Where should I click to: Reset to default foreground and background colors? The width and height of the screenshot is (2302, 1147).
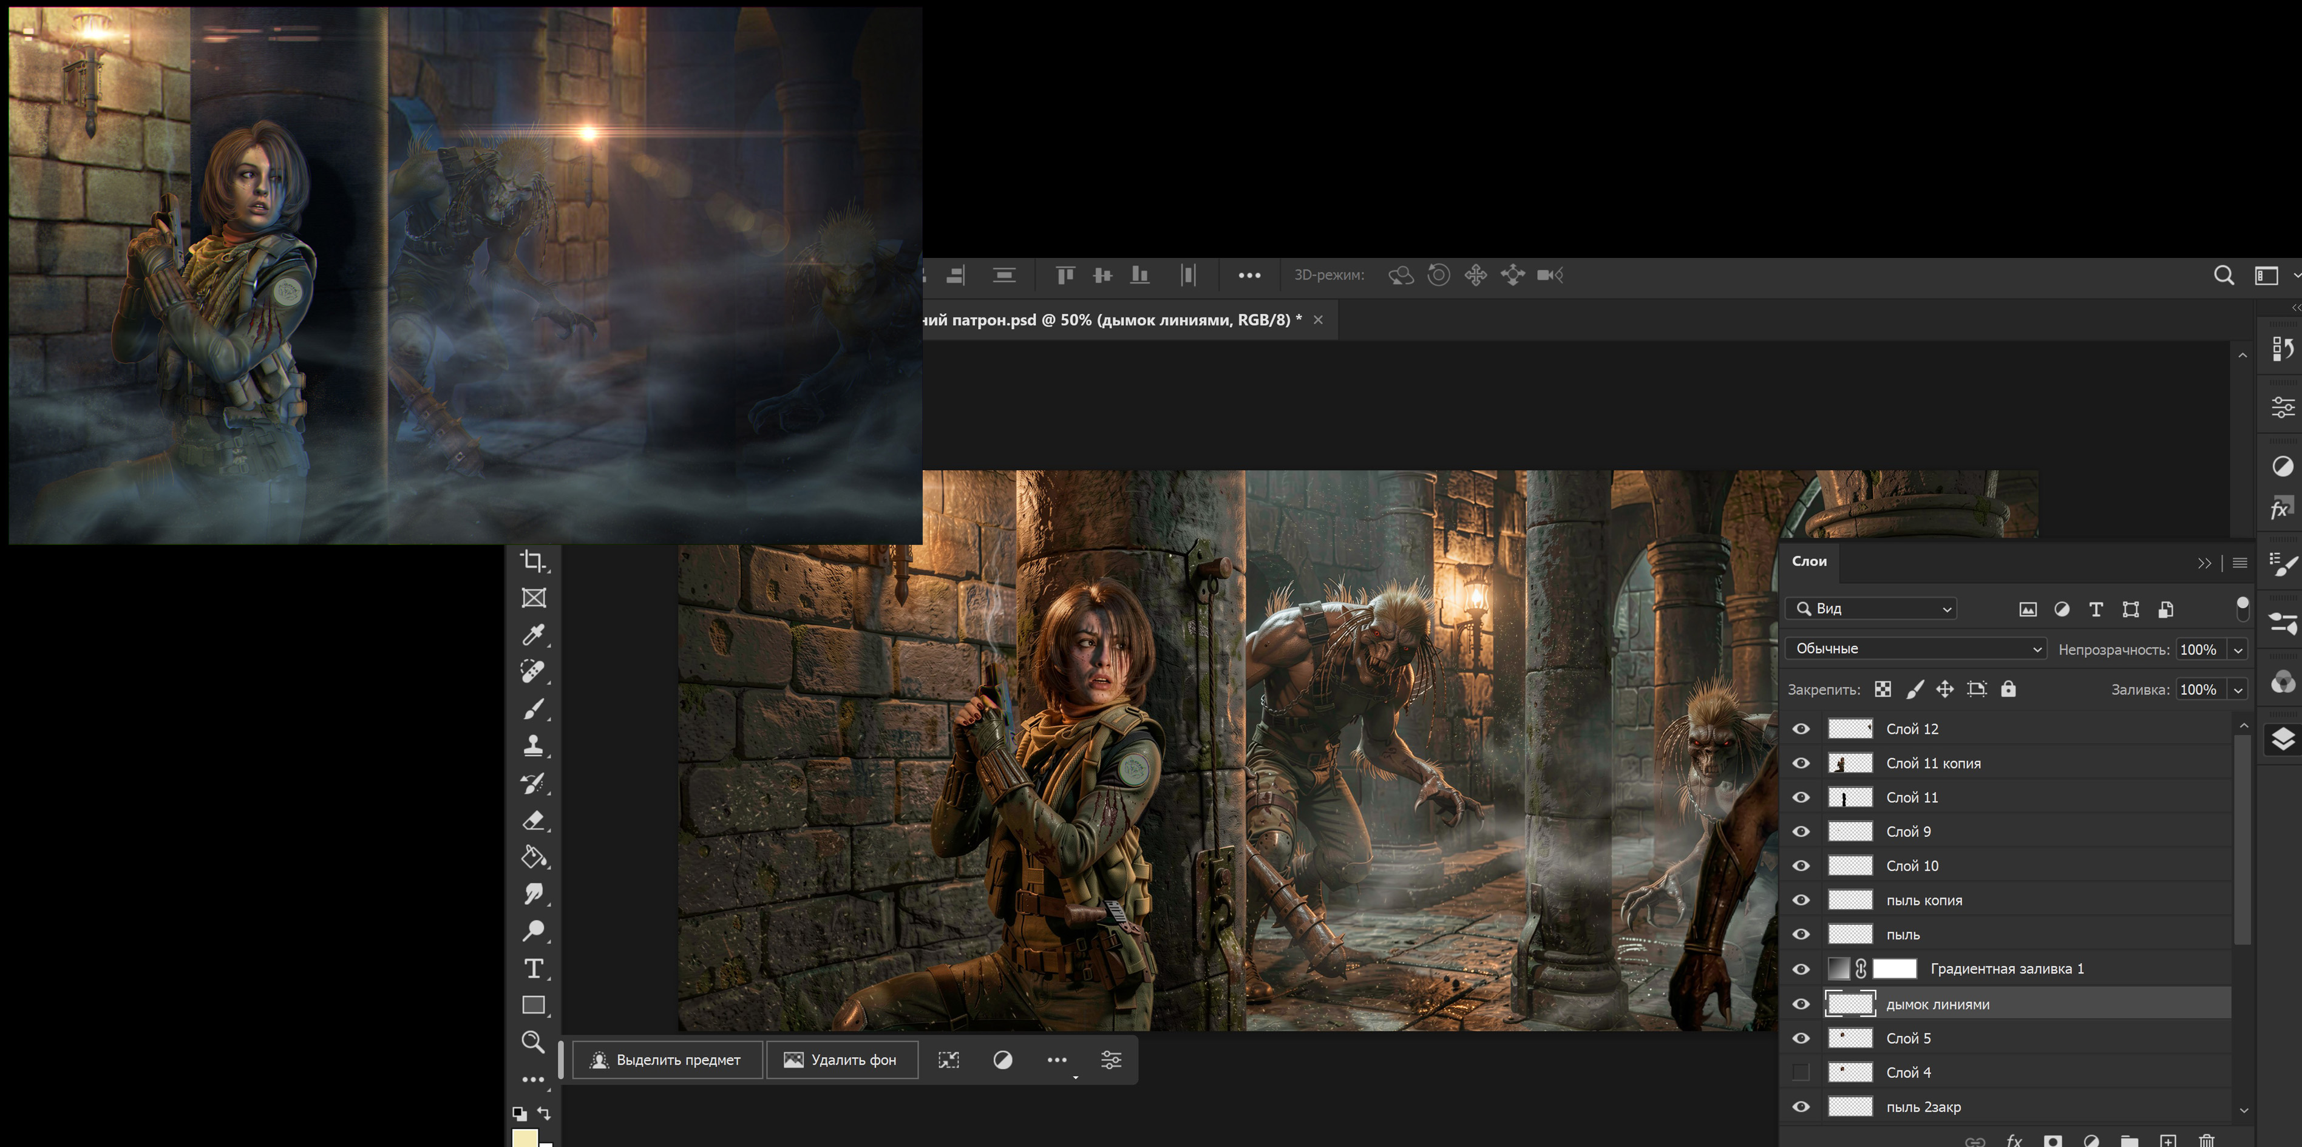click(x=518, y=1113)
